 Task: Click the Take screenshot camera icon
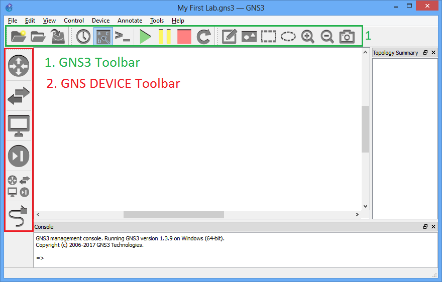tap(347, 36)
